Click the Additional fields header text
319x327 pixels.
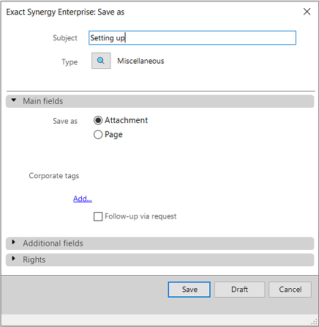point(53,243)
